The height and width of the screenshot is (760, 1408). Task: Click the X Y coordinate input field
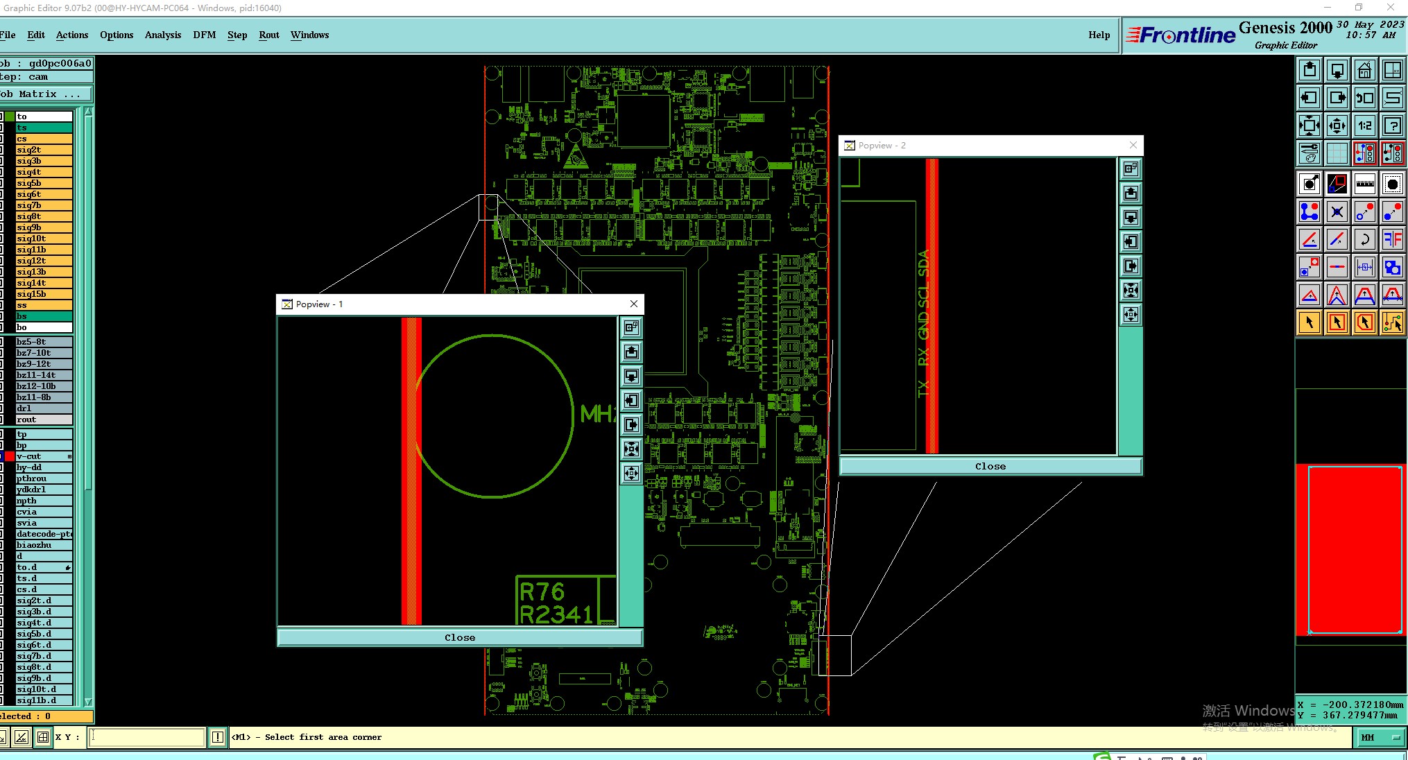146,737
